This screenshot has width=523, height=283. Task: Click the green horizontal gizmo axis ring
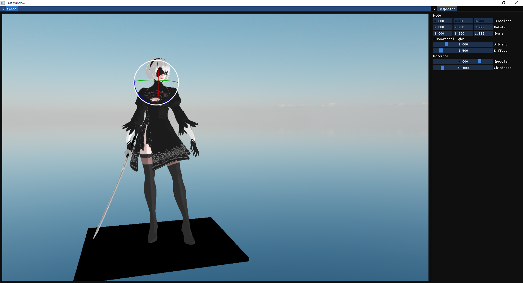point(147,80)
